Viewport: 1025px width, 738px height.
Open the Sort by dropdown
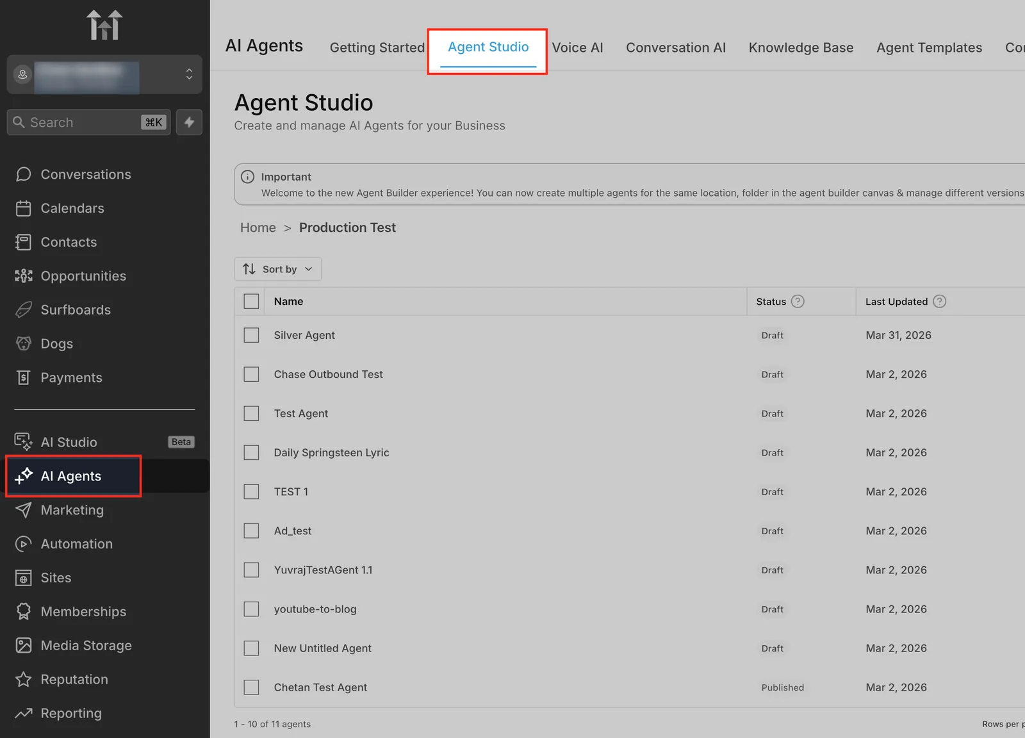[x=278, y=269]
